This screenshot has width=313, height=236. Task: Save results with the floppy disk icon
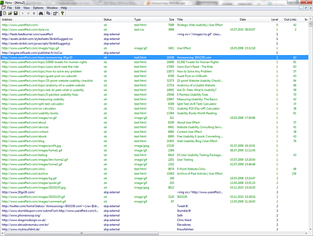16,13
